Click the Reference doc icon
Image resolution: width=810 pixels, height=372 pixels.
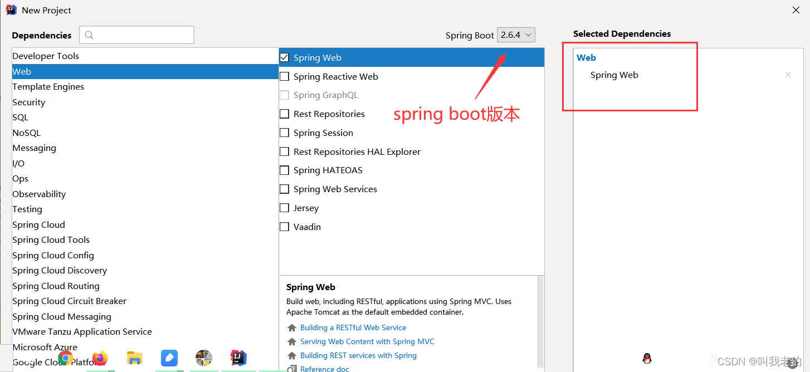[291, 369]
